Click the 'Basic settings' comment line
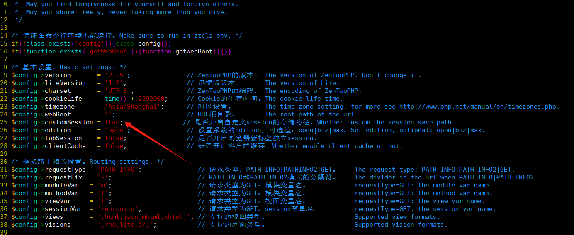The height and width of the screenshot is (235, 574). click(x=69, y=67)
